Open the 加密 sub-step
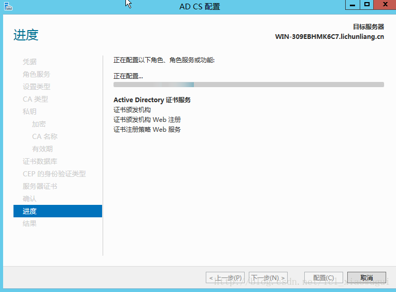This screenshot has height=292, width=396. pos(39,124)
